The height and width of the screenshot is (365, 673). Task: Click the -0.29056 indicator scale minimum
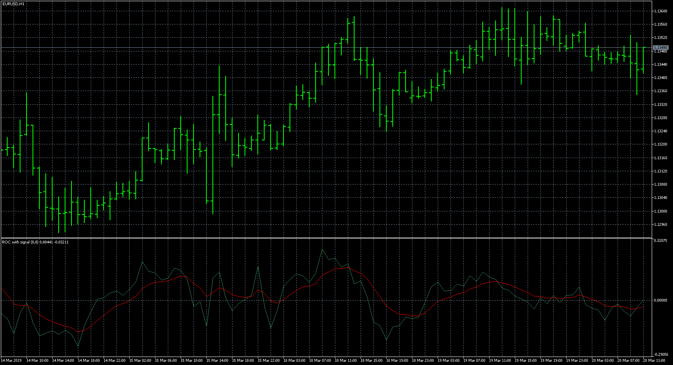click(x=661, y=355)
